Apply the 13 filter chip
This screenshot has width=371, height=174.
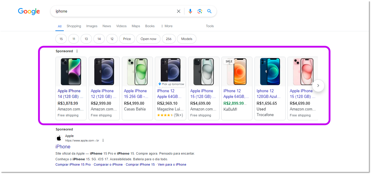86,39
